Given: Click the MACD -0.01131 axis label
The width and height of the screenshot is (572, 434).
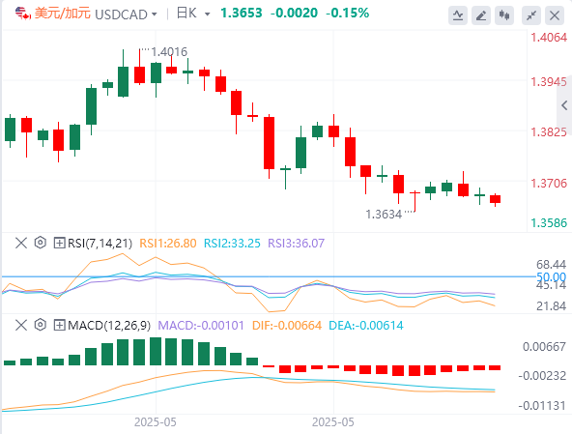Looking at the screenshot, I should (542, 406).
